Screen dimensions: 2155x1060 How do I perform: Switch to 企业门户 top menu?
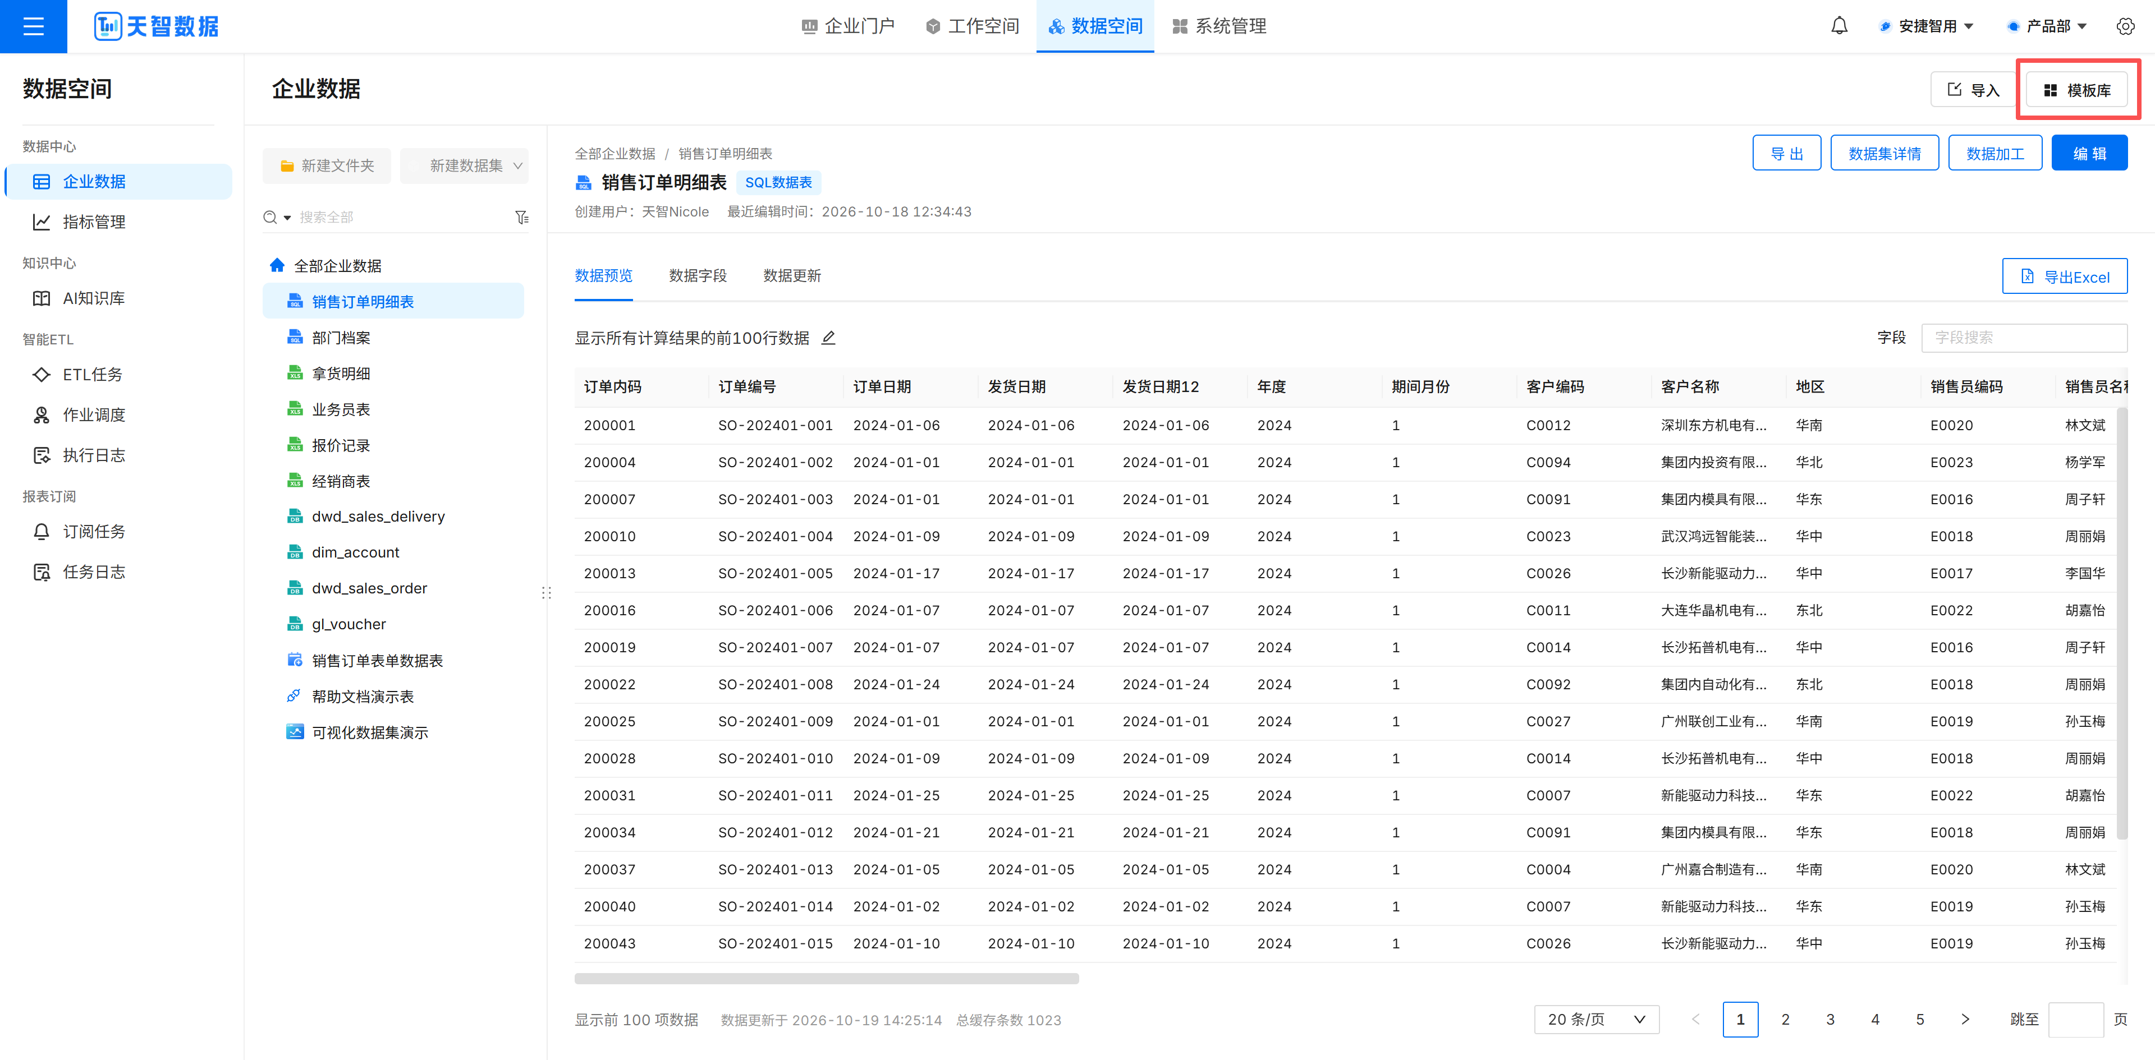849,26
